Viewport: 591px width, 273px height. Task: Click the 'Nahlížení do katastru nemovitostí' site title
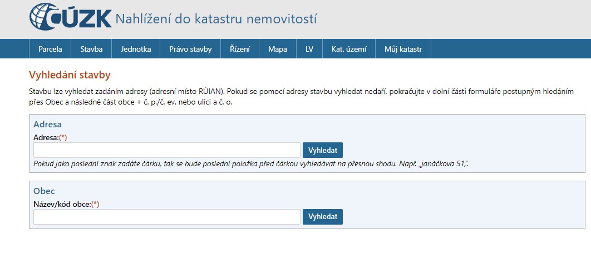tap(216, 19)
